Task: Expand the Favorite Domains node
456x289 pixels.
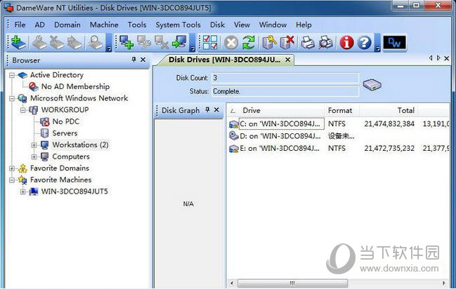Action: [12, 168]
